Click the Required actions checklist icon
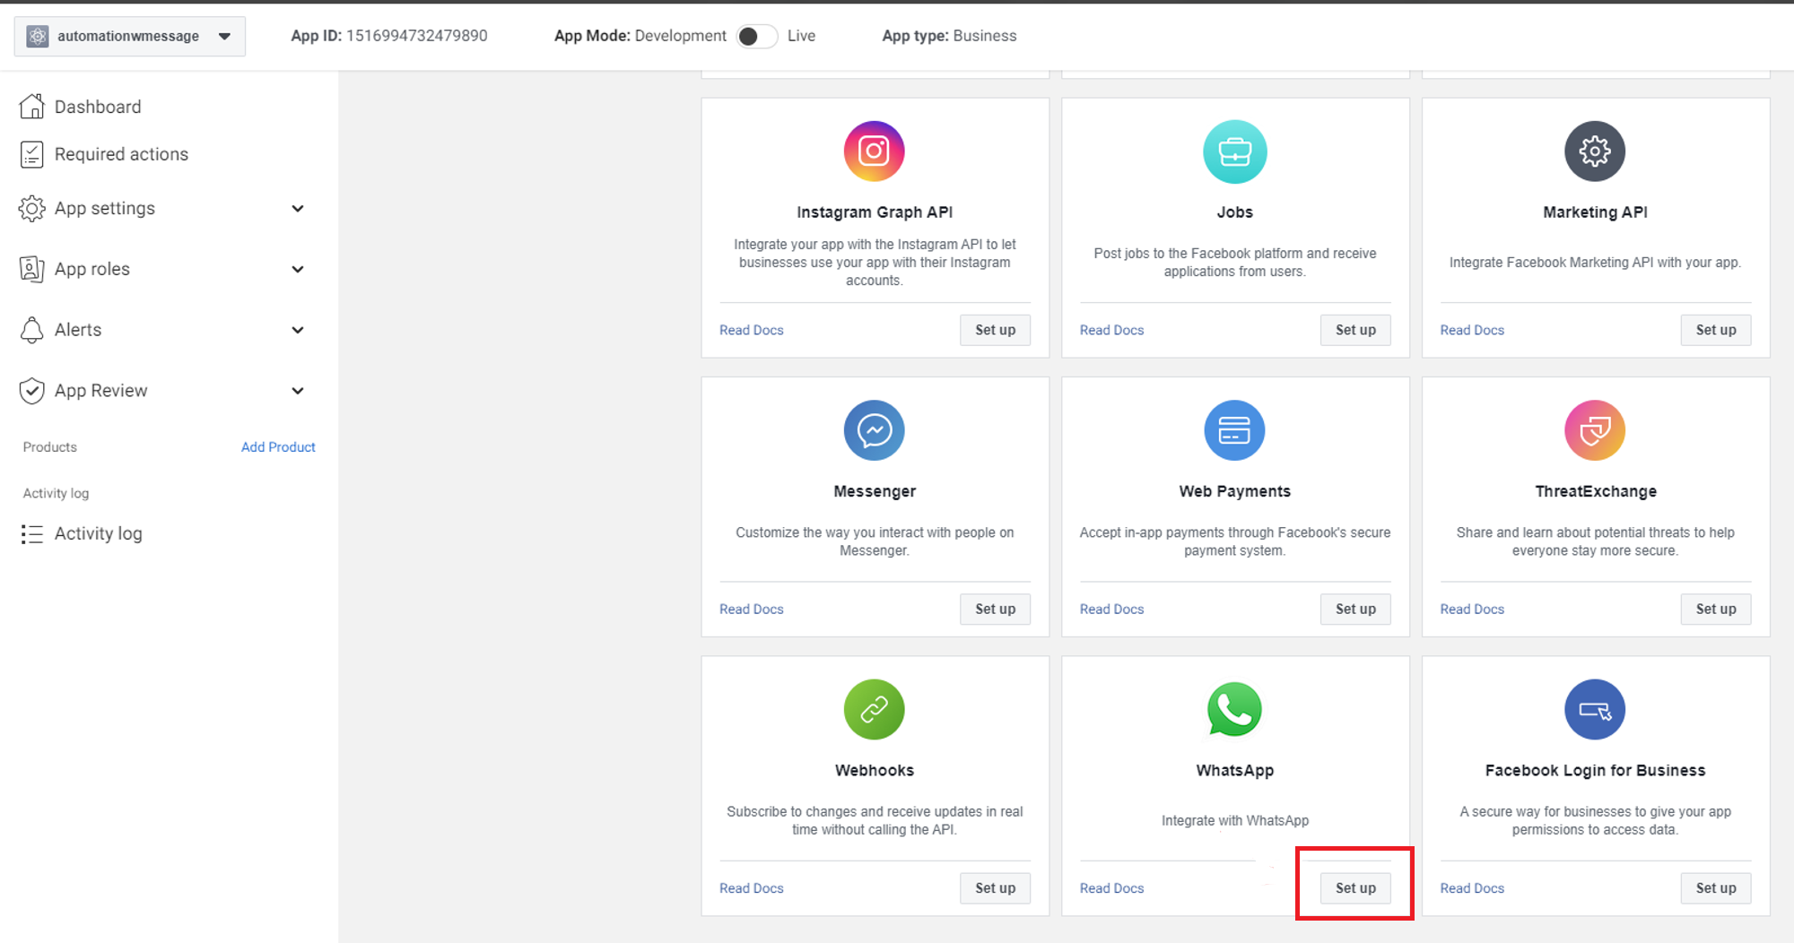1794x943 pixels. tap(31, 154)
